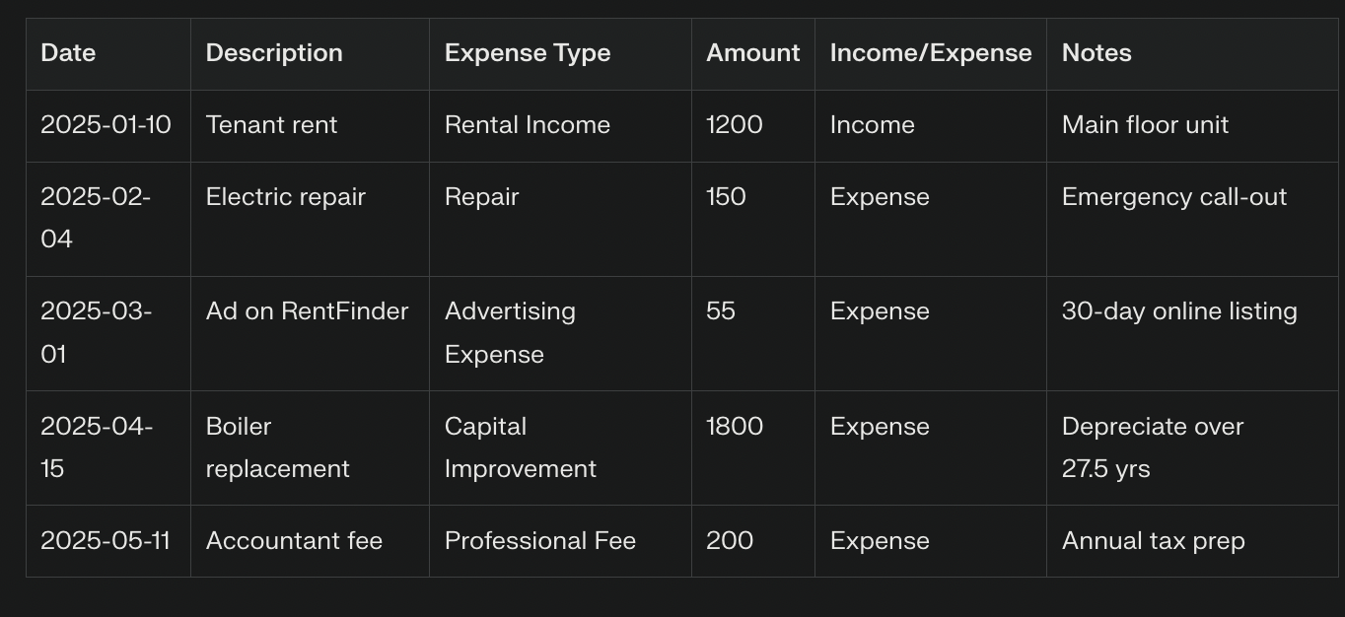Select the 1200 amount cell
This screenshot has width=1345, height=617.
753,126
